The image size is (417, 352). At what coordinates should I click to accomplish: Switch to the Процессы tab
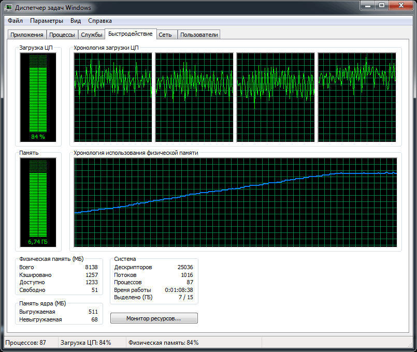[x=62, y=35]
